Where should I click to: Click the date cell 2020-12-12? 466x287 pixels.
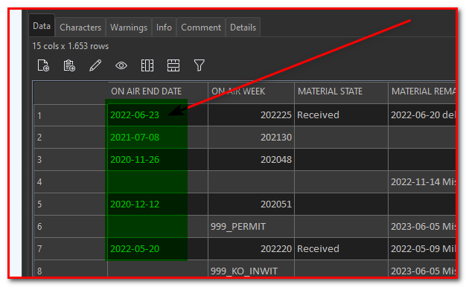158,204
